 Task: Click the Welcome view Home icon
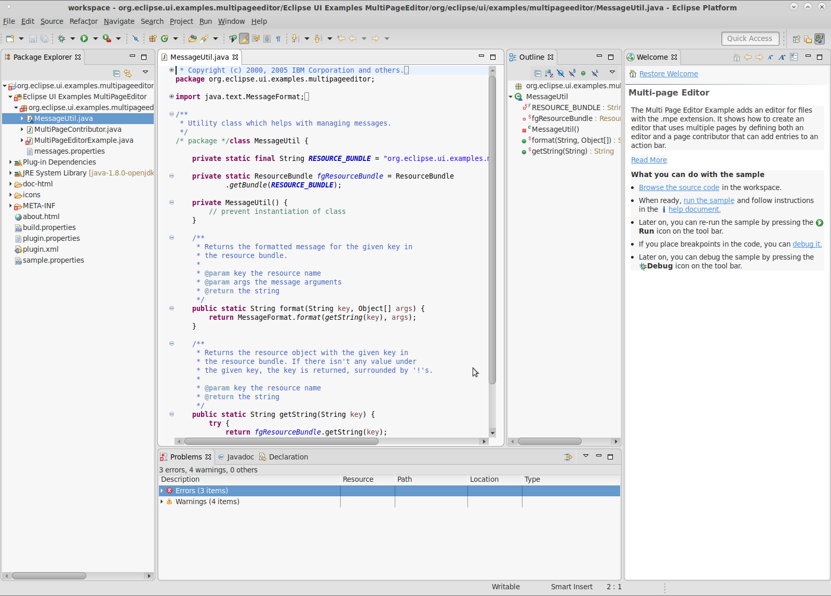click(736, 57)
